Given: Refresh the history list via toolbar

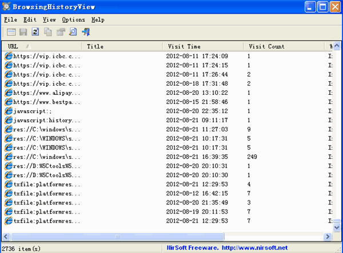Looking at the screenshot, I should point(35,32).
